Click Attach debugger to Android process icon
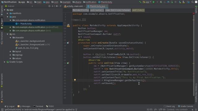 [172, 2]
